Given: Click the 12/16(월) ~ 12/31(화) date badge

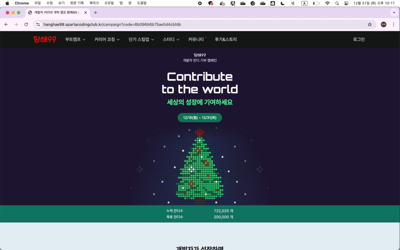Looking at the screenshot, I should click(200, 118).
